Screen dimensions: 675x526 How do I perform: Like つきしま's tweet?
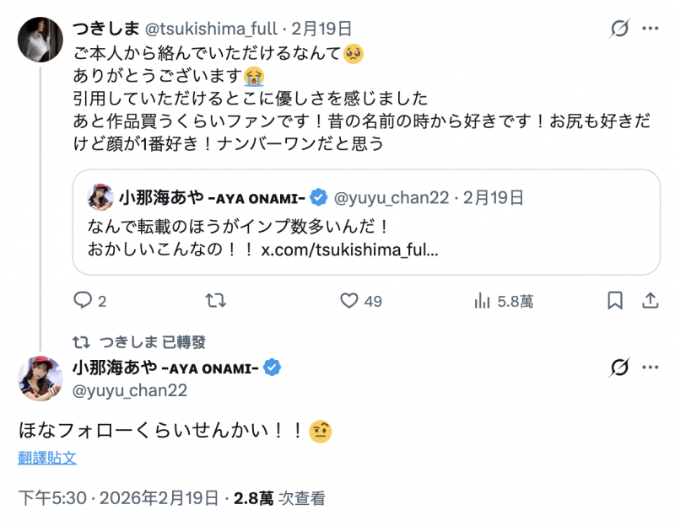click(350, 300)
